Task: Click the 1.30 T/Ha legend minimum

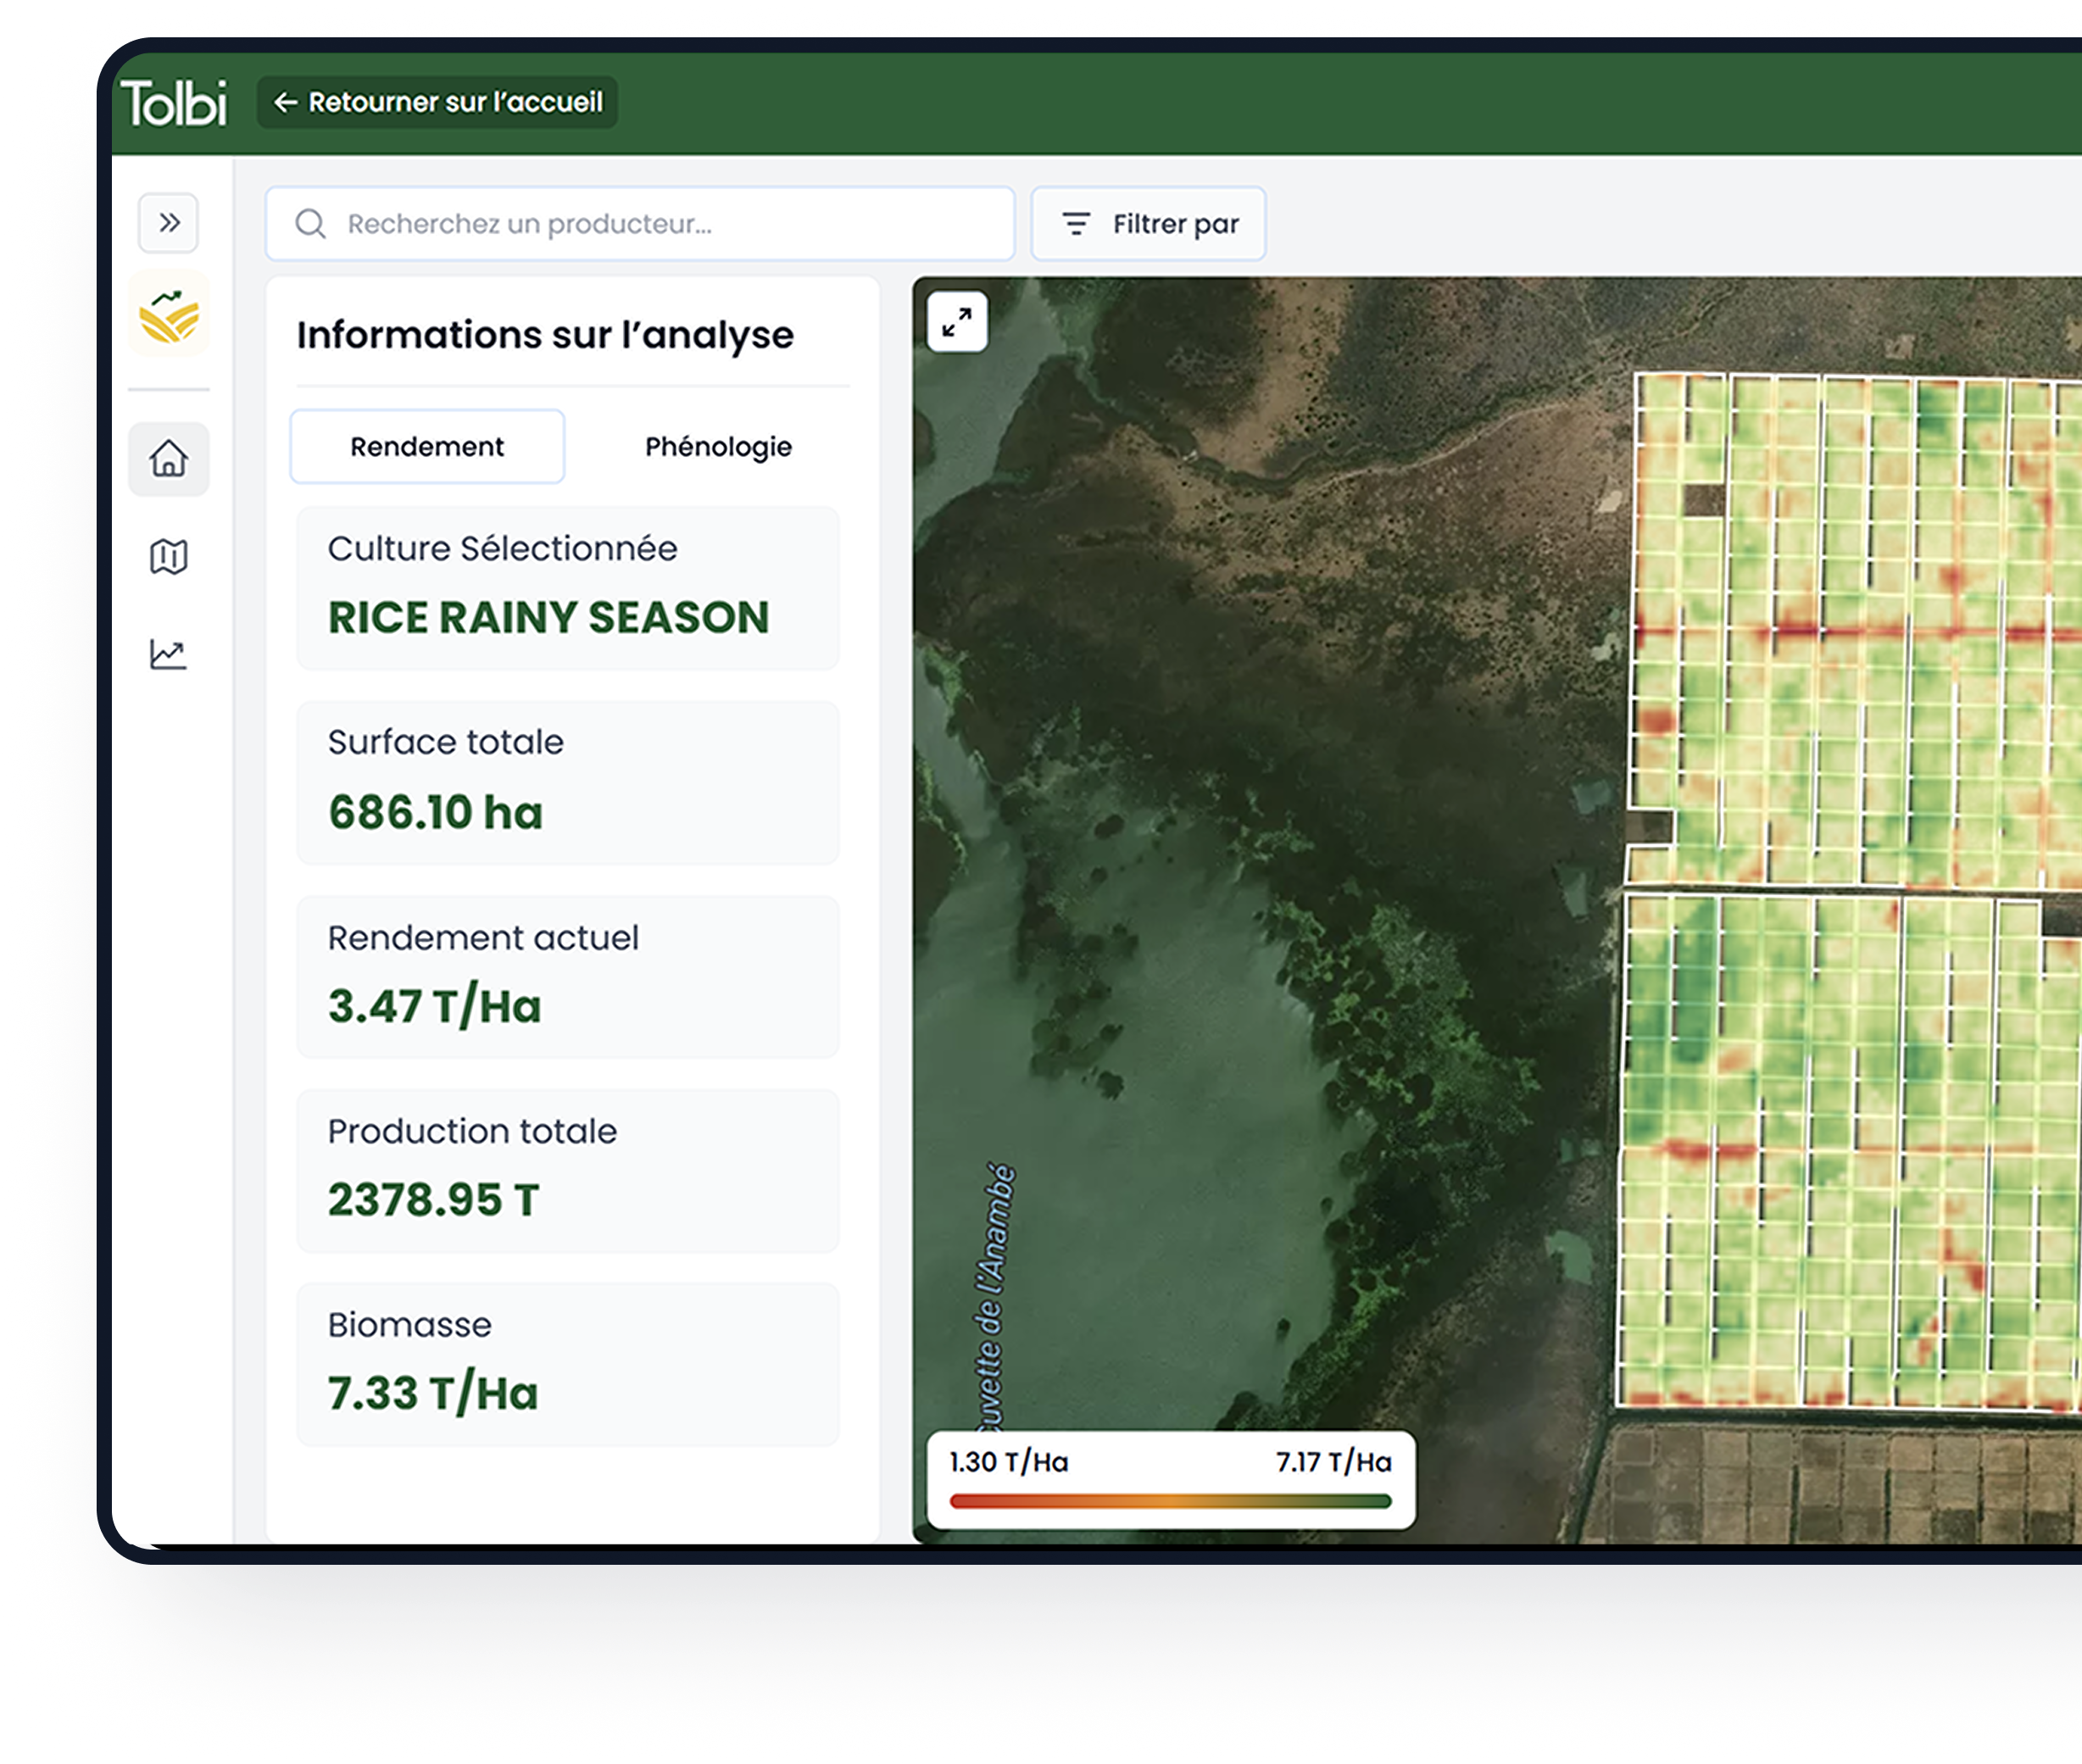Action: click(1009, 1462)
